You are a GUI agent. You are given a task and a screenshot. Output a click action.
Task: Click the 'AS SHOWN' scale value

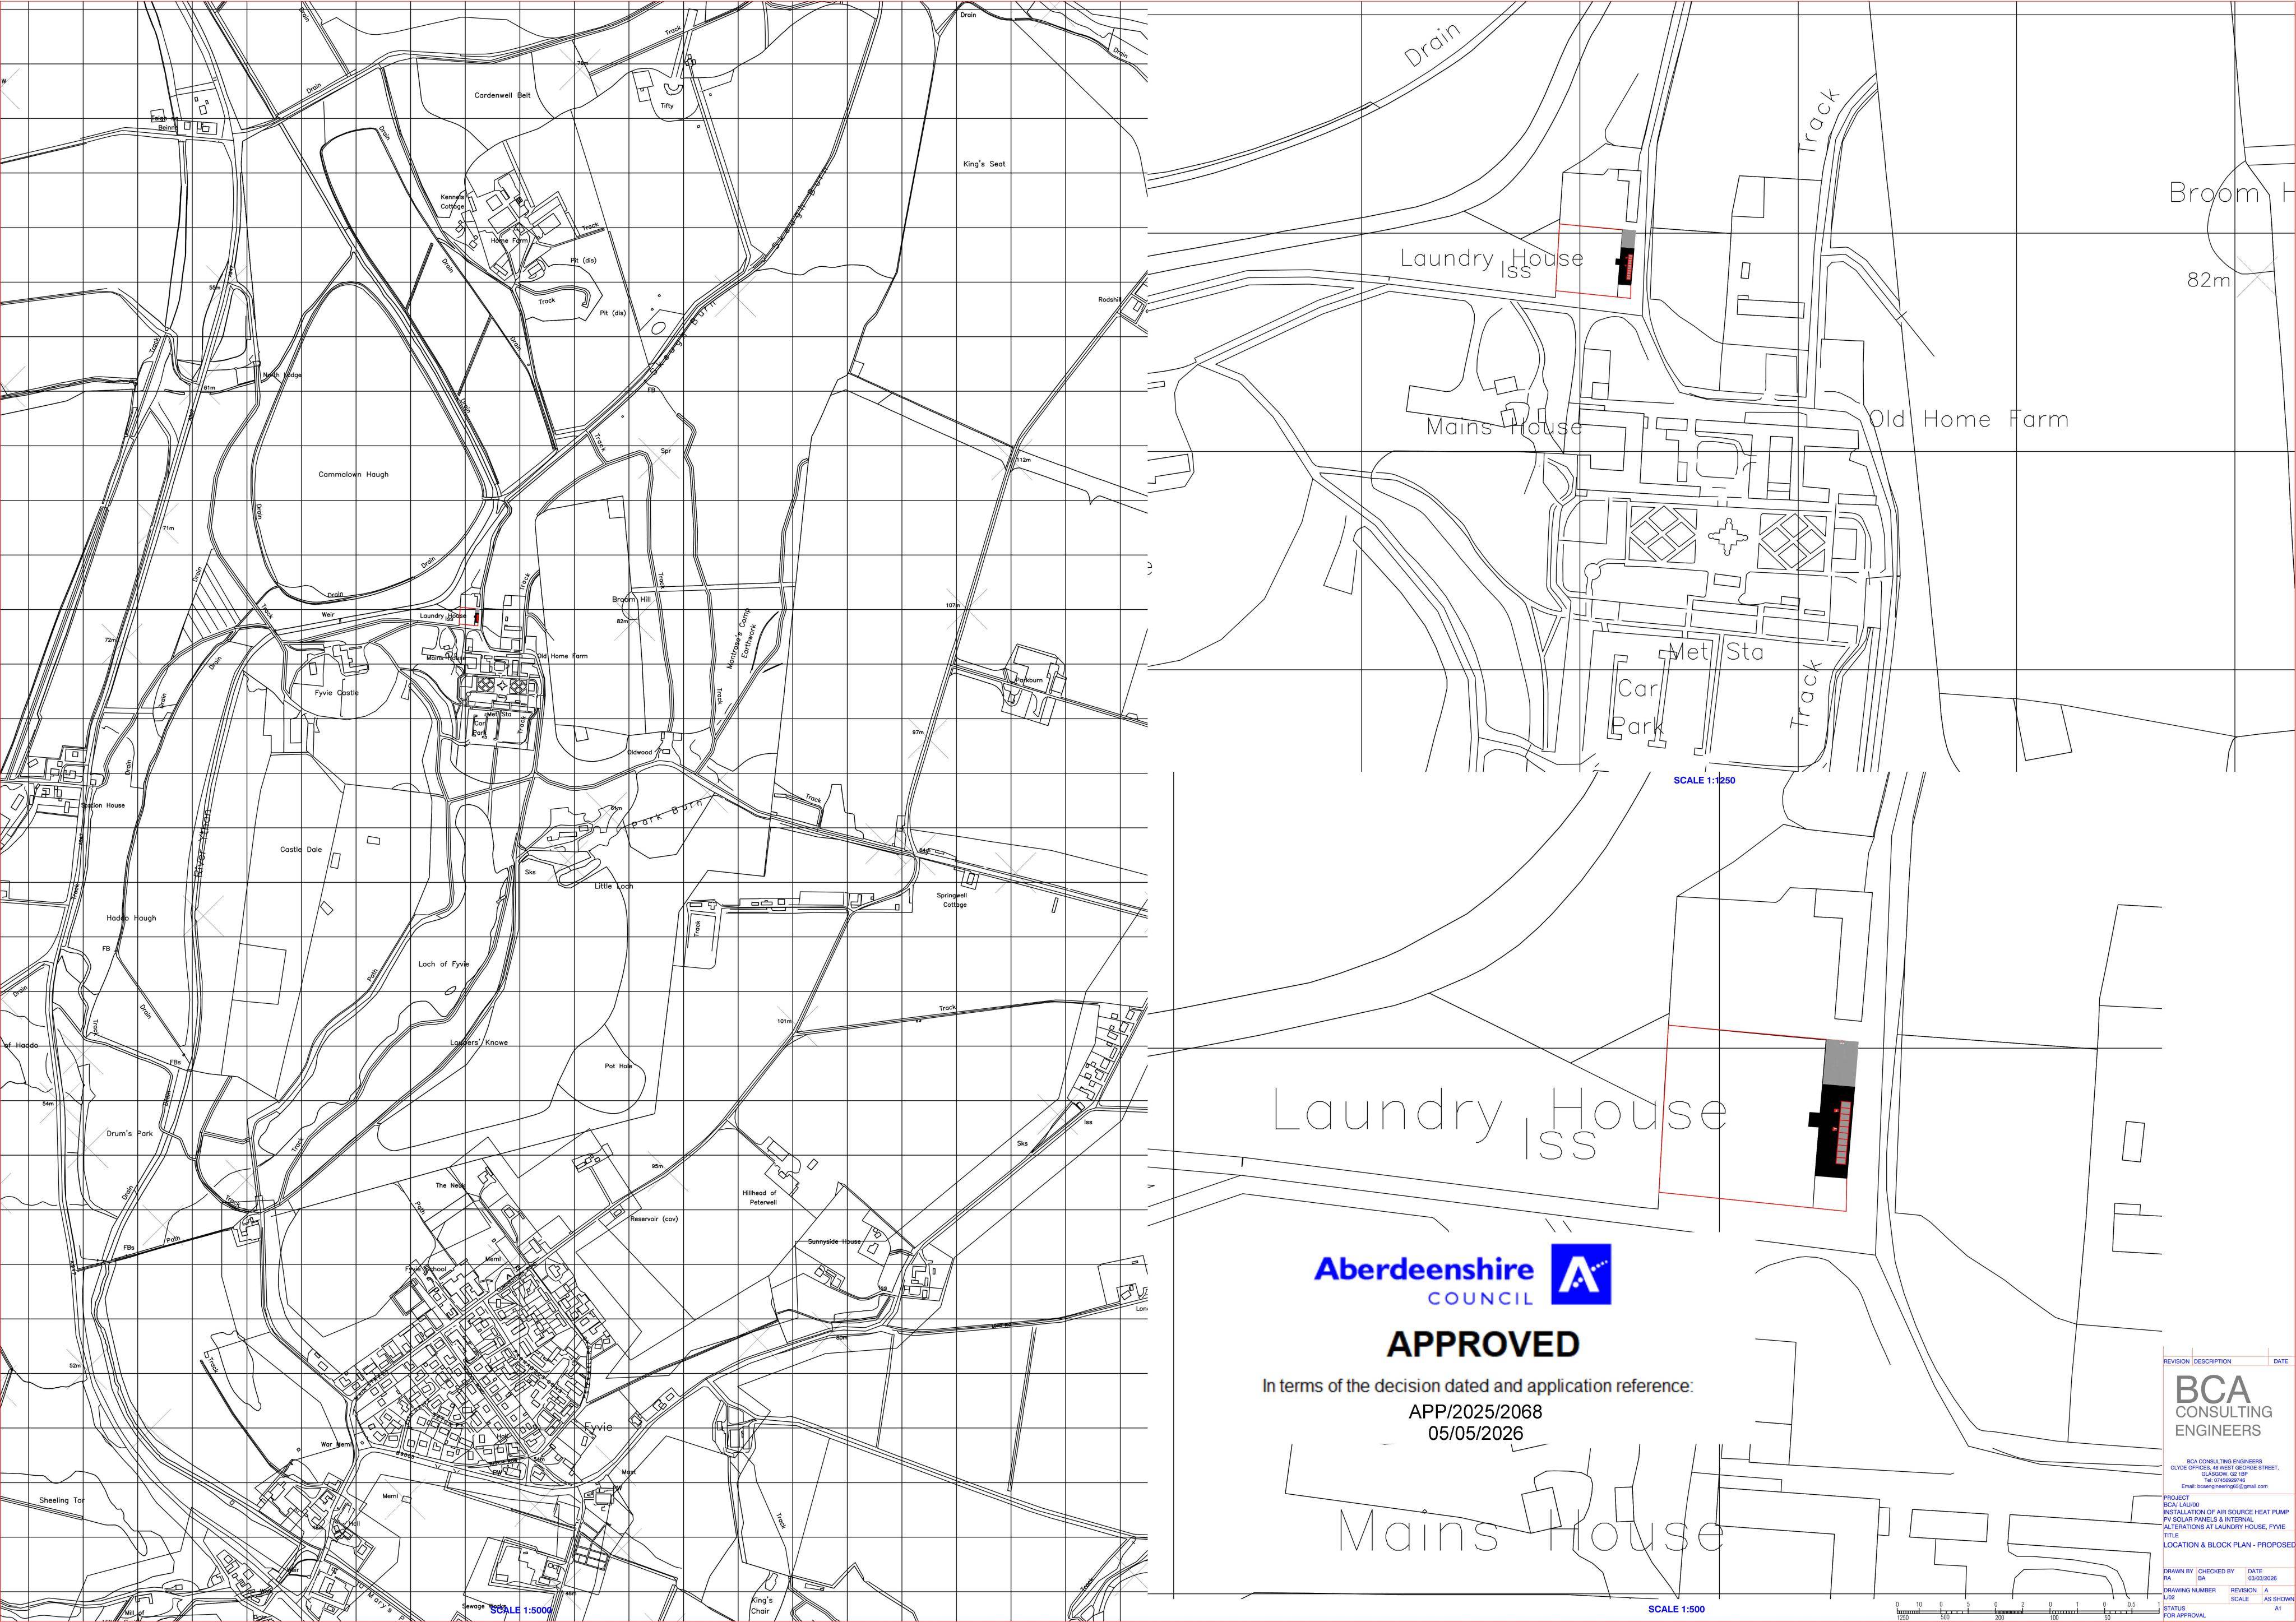2279,1599
